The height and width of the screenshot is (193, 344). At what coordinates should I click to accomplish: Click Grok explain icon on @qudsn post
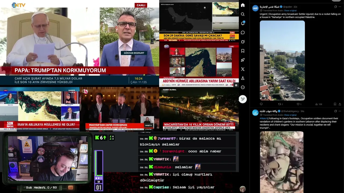coord(335,7)
